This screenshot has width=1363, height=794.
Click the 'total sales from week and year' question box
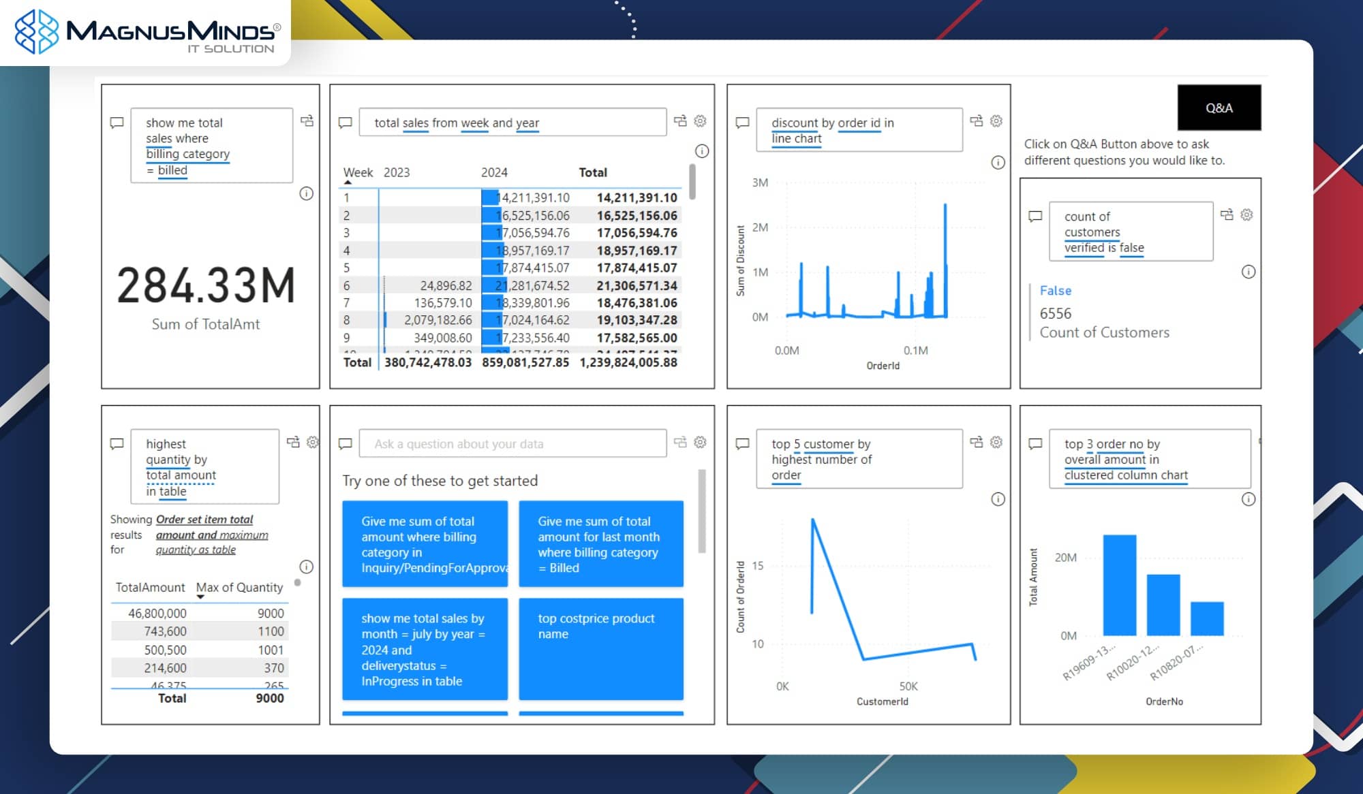click(x=512, y=123)
